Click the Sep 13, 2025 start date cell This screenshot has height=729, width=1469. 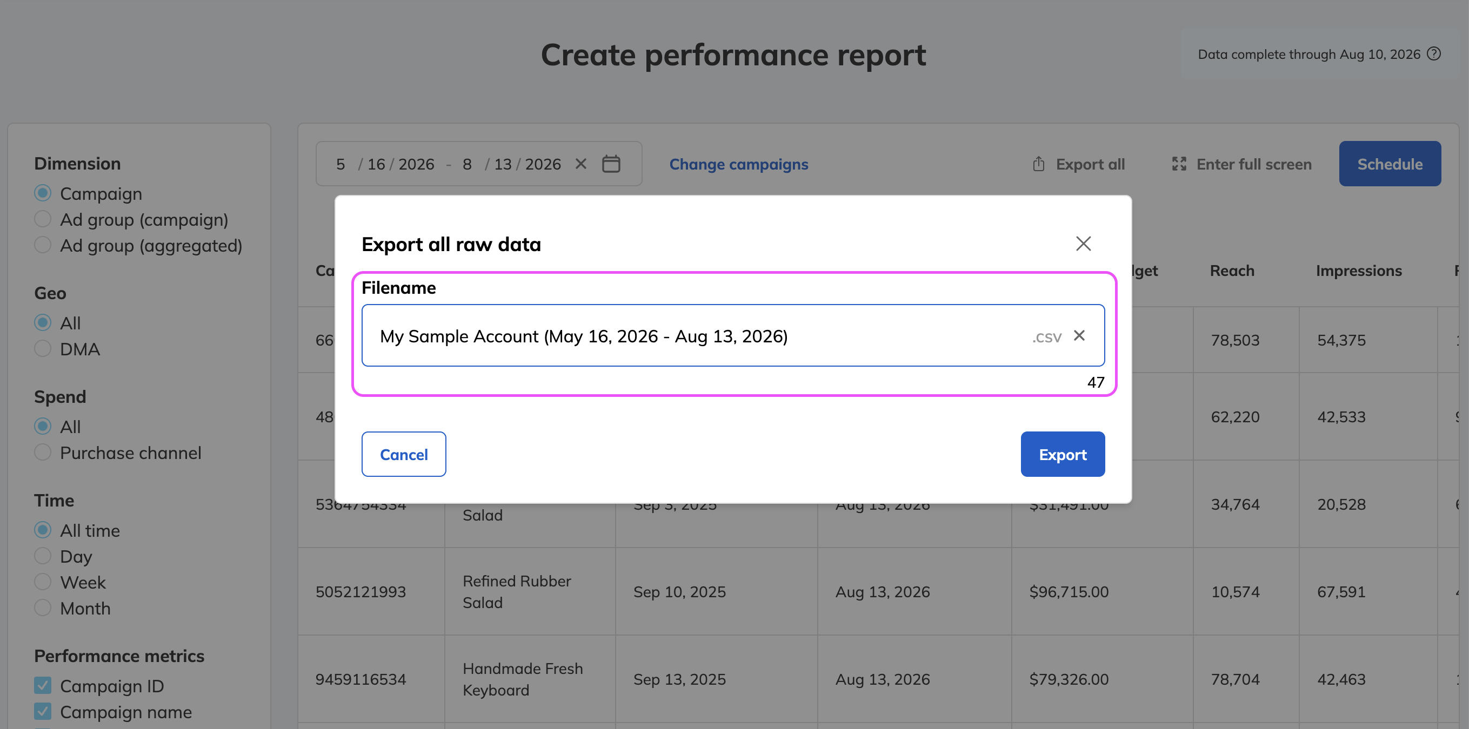click(679, 679)
